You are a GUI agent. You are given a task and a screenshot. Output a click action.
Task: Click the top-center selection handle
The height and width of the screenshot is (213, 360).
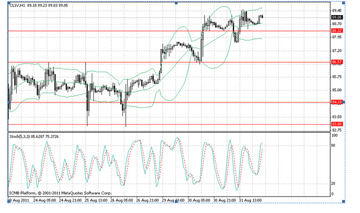176,3
